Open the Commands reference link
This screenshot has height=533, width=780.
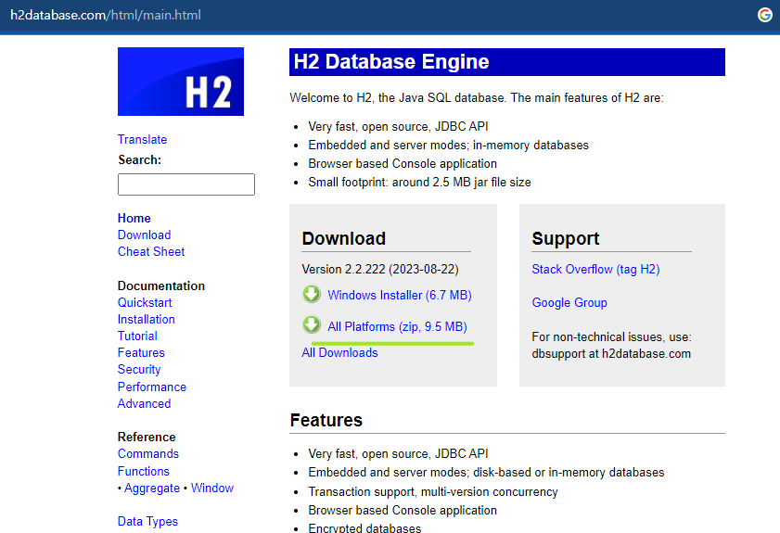pyautogui.click(x=148, y=454)
